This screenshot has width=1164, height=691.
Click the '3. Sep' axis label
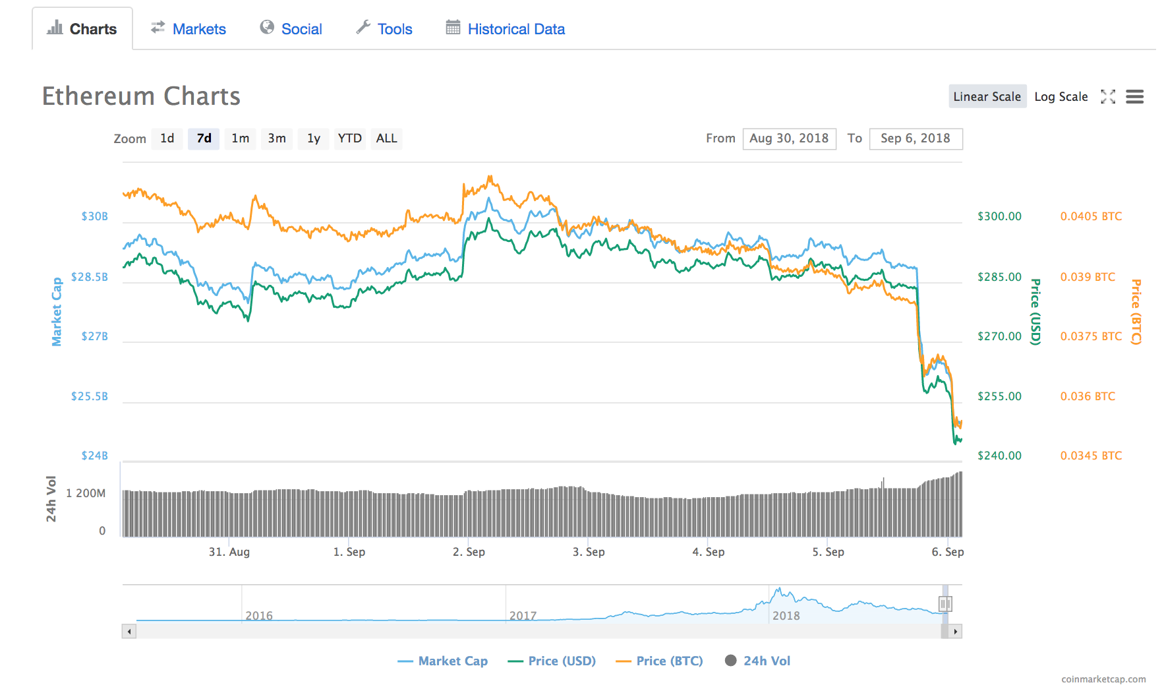pyautogui.click(x=589, y=552)
